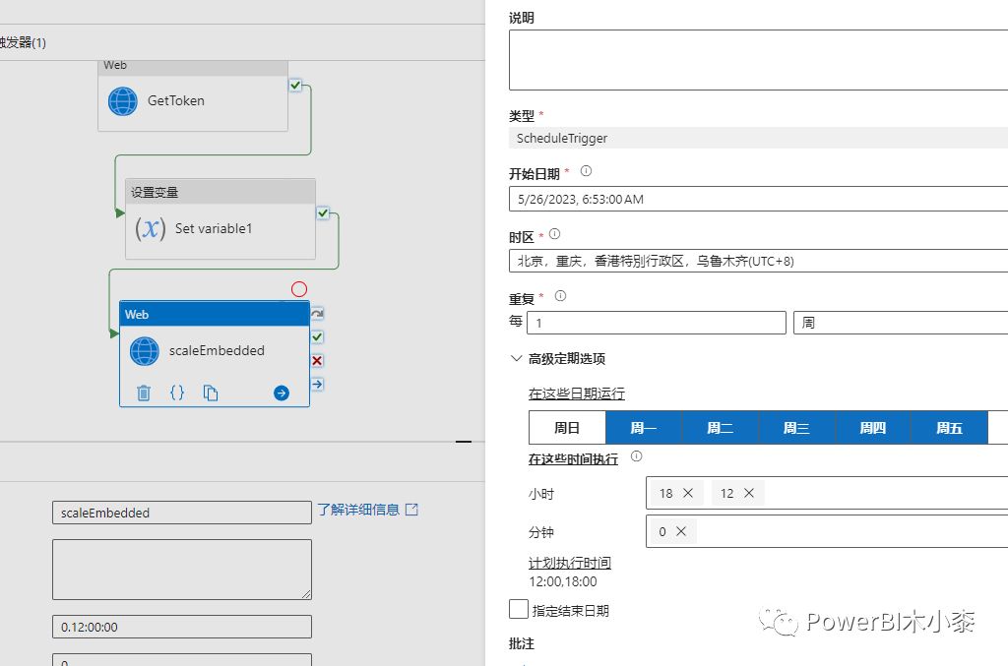This screenshot has height=666, width=1008.
Task: Select the Set variable1 activity node
Action: coord(220,219)
